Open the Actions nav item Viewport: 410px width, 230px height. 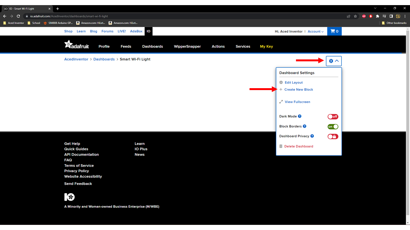218,46
